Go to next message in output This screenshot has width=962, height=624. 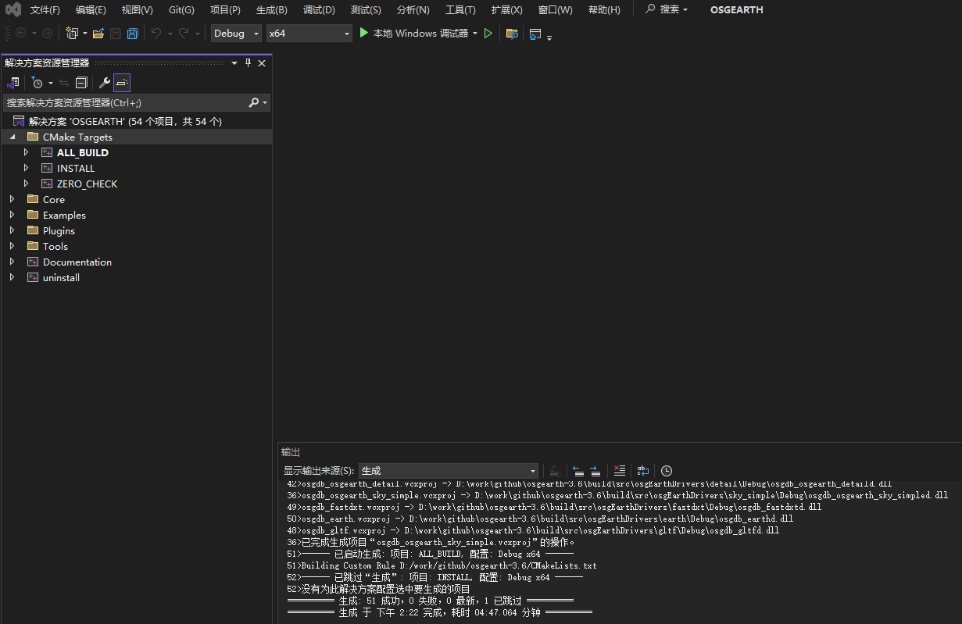pyautogui.click(x=595, y=471)
